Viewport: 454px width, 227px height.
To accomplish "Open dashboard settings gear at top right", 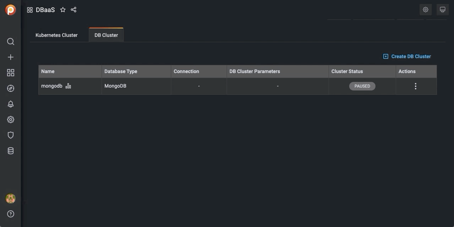I will pyautogui.click(x=426, y=10).
